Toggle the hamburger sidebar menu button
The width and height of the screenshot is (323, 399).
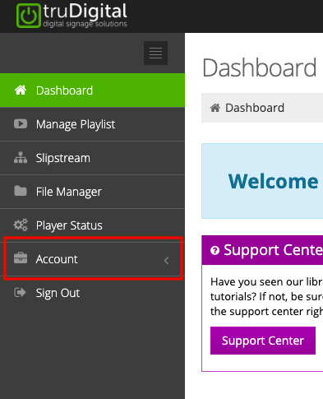click(155, 53)
